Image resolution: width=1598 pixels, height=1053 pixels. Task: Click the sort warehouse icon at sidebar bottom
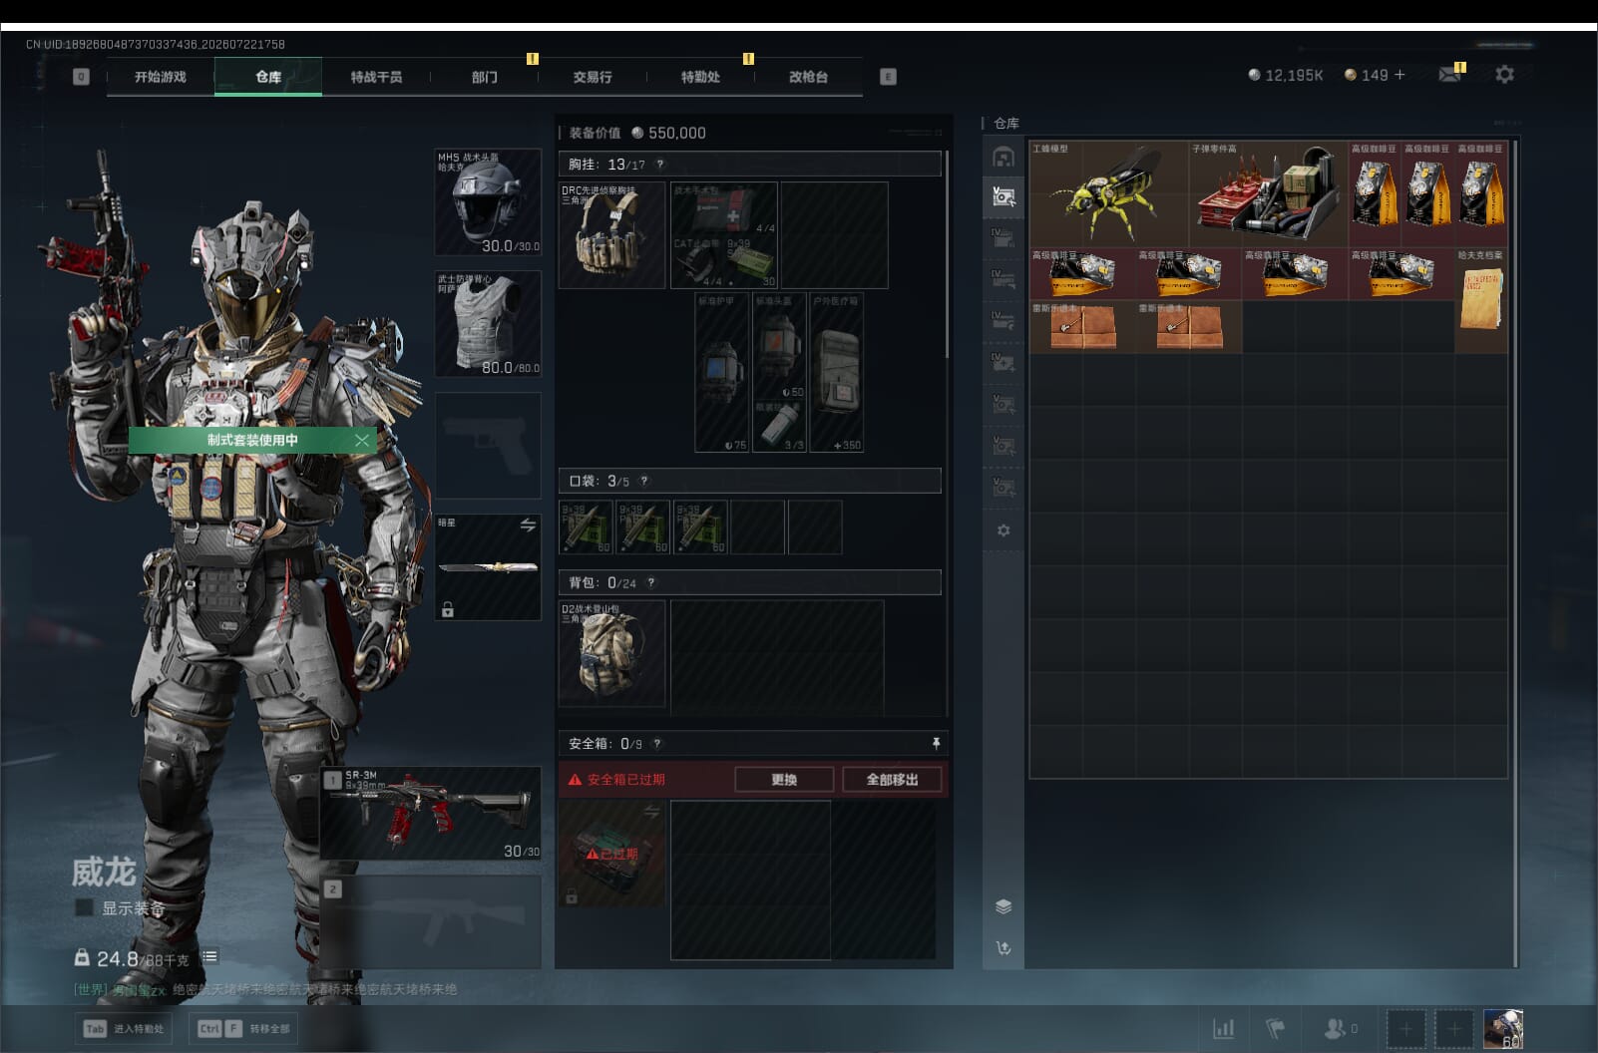[1003, 948]
